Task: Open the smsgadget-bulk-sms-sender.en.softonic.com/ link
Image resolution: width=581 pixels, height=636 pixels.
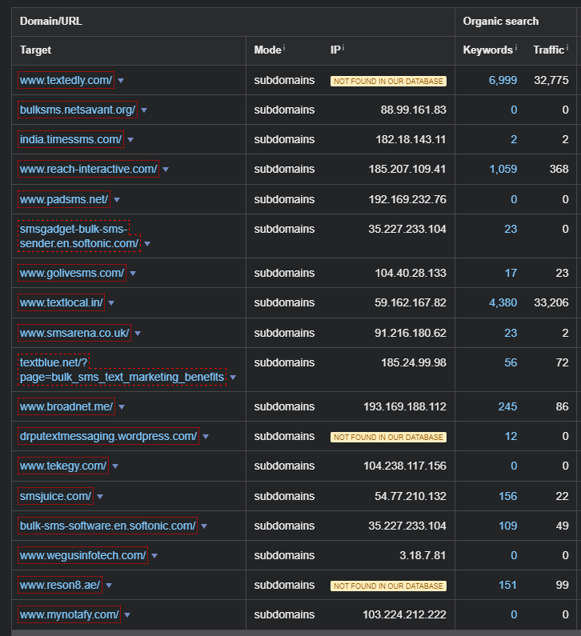Action: click(x=79, y=236)
